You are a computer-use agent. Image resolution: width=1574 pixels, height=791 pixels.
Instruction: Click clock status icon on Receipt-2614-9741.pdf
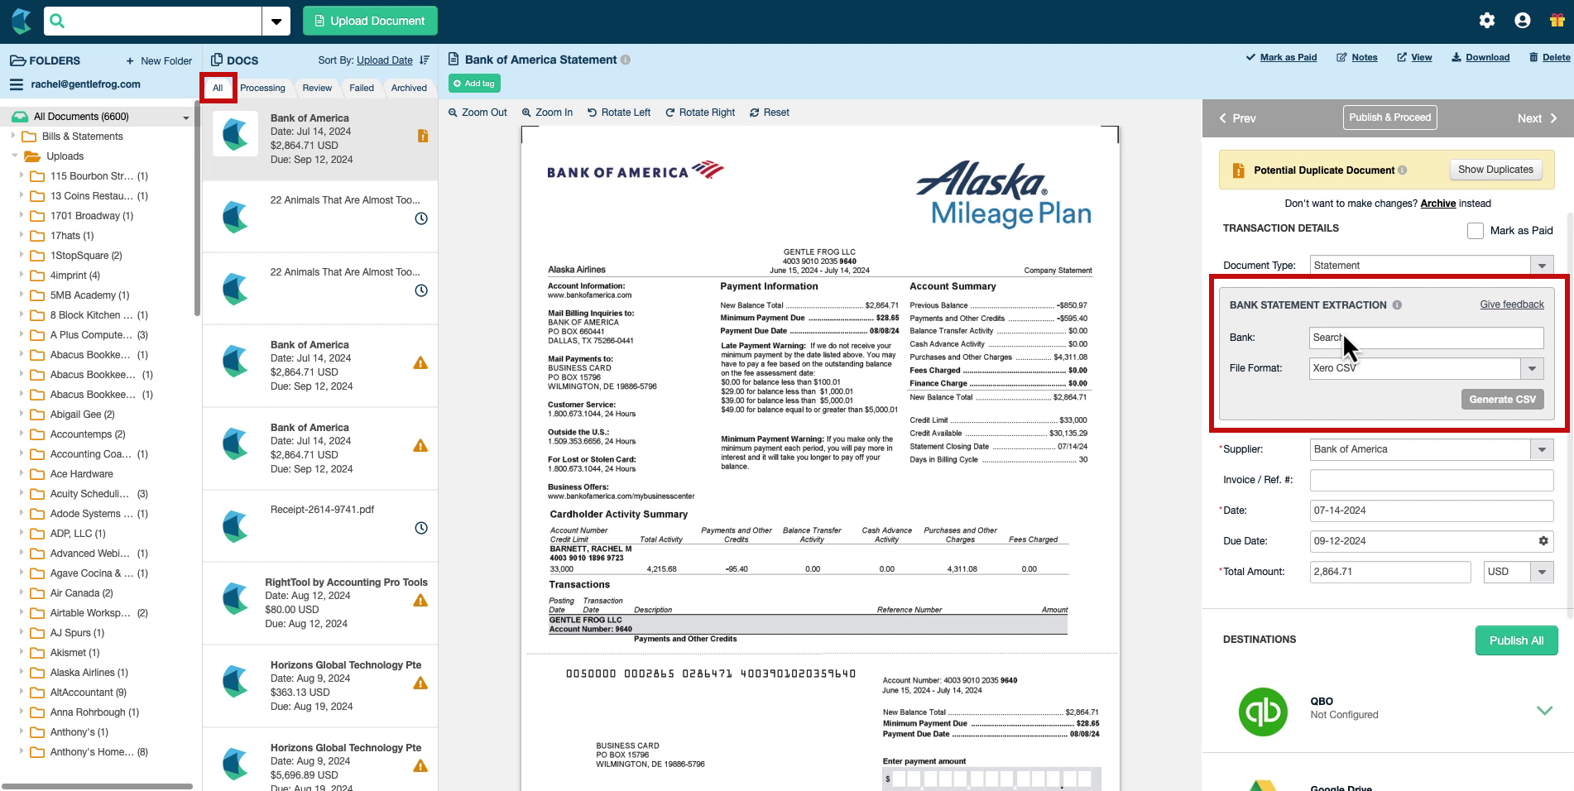click(x=421, y=528)
